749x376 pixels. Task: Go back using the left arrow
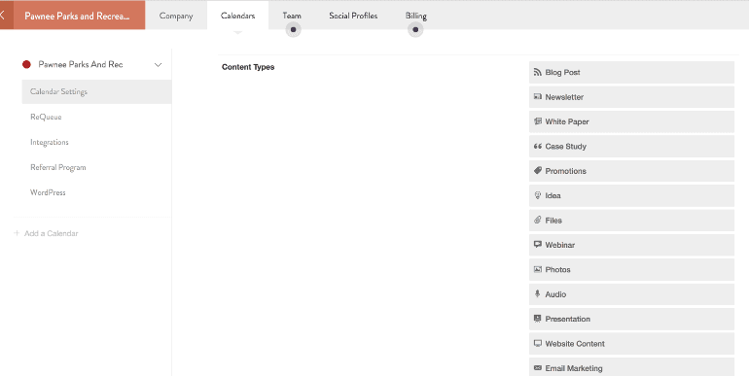pyautogui.click(x=2, y=15)
